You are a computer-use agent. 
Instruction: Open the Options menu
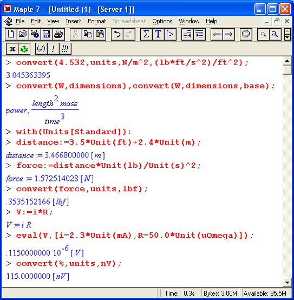click(x=162, y=21)
